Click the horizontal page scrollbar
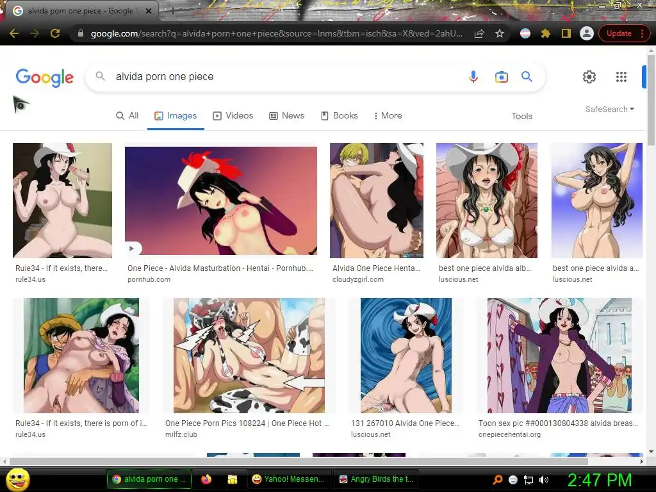The width and height of the screenshot is (656, 492). point(299,461)
